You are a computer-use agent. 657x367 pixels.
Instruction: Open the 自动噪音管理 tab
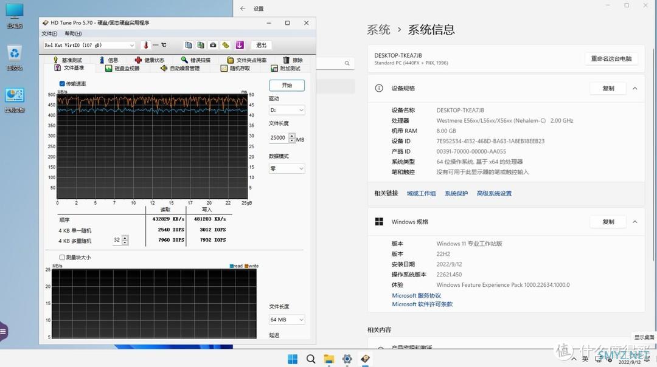[179, 68]
